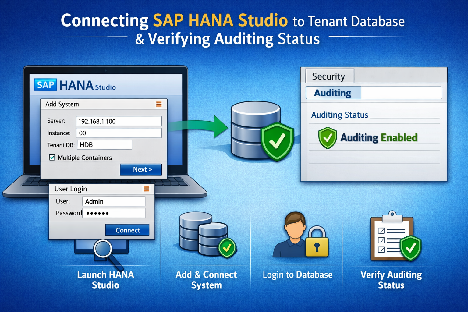The width and height of the screenshot is (468, 312).
Task: Switch to the Auditing tab
Action: 333,93
